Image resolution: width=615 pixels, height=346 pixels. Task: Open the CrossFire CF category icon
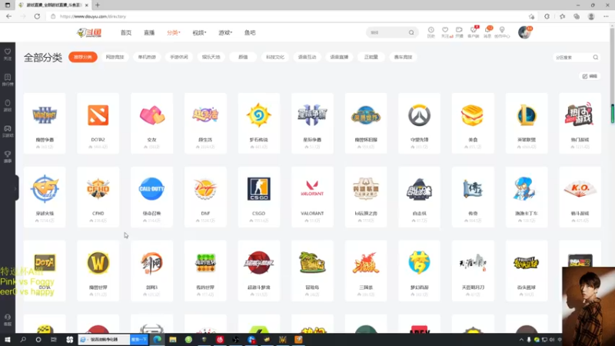pyautogui.click(x=45, y=188)
